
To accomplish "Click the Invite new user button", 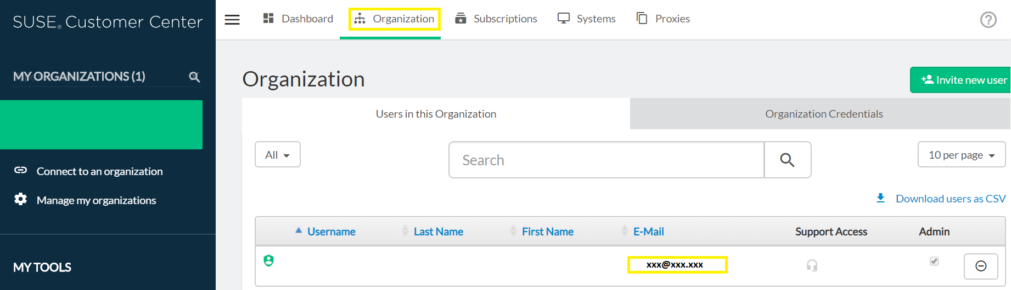I will coord(961,80).
